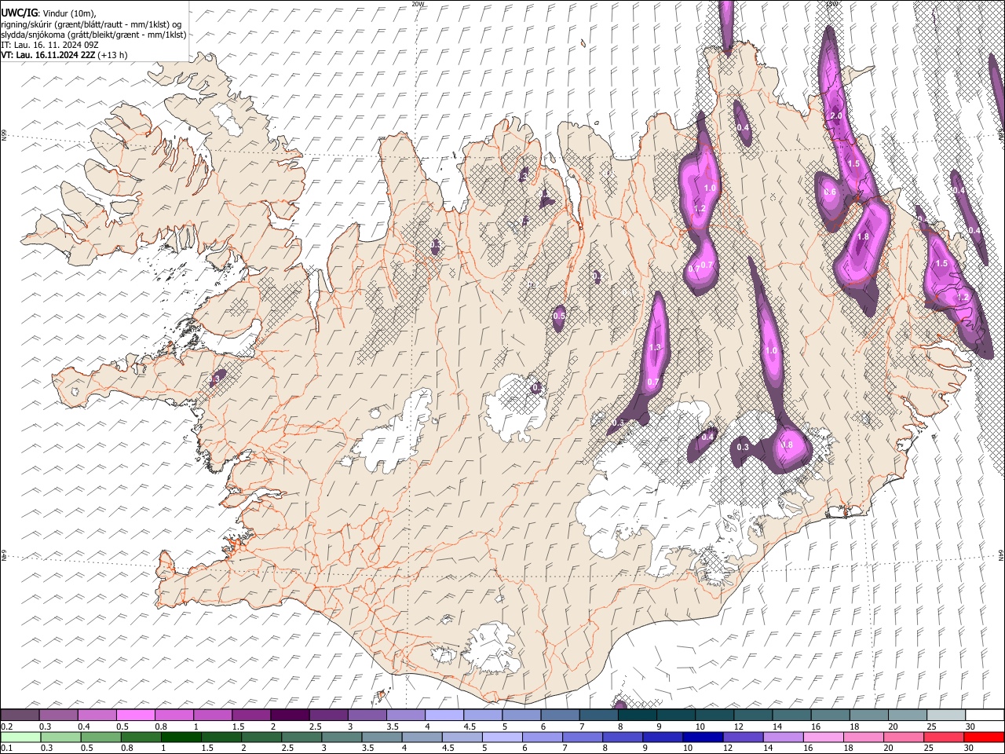
Task: Click the darkest purple snow swatch labeled 2
Action: tap(290, 715)
